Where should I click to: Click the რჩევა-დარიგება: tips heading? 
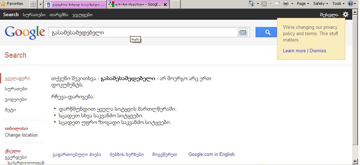click(73, 97)
